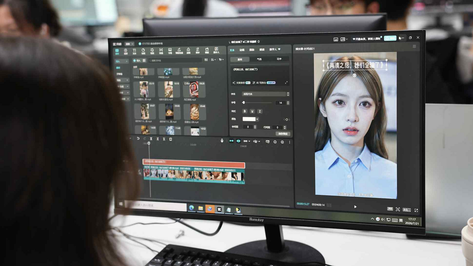Screen dimensions: 473x266
Task: Click the split clip icon on timeline toolbar
Action: point(151,139)
